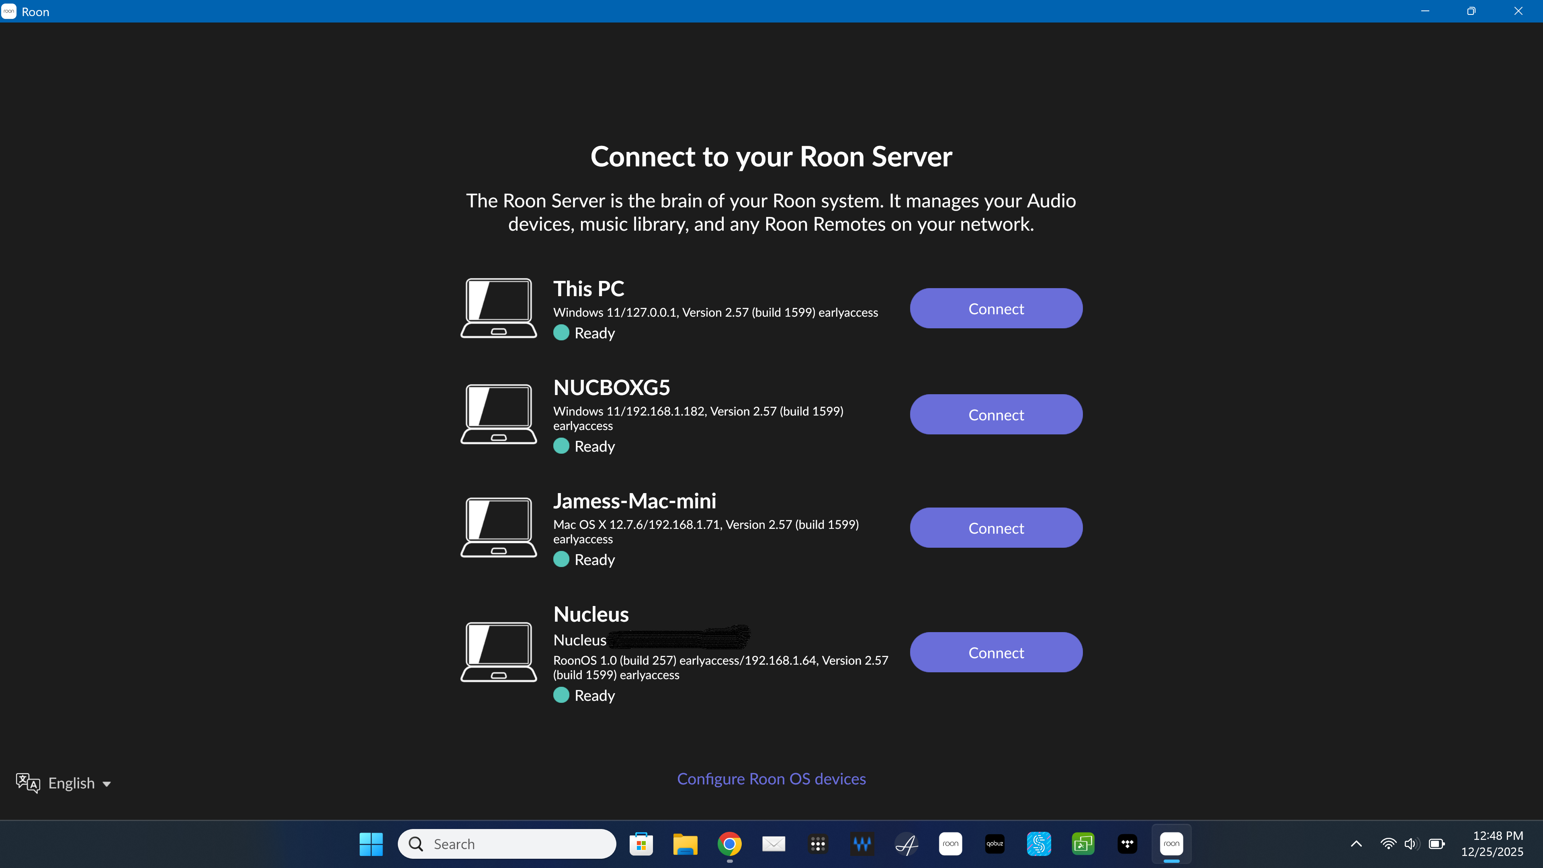This screenshot has width=1543, height=868.
Task: Show hidden system tray icons chevron
Action: (1356, 844)
